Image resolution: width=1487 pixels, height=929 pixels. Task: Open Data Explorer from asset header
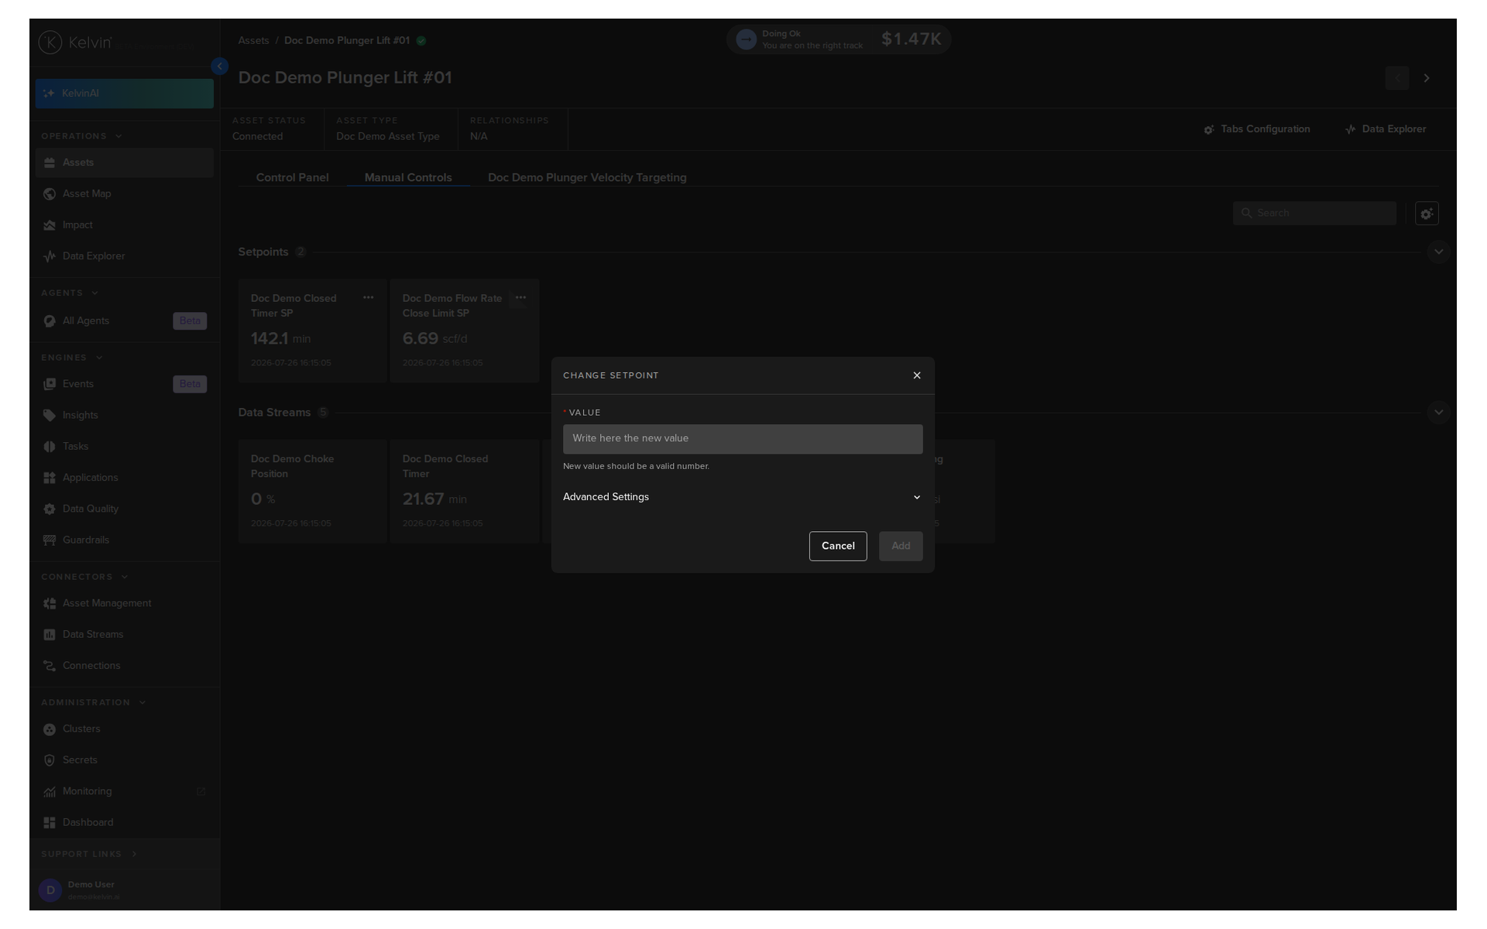(1386, 129)
